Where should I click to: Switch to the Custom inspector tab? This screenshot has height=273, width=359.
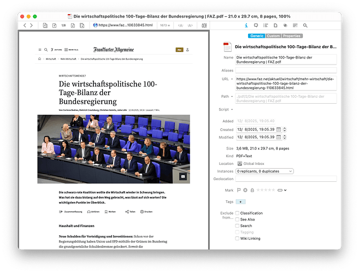coord(273,35)
